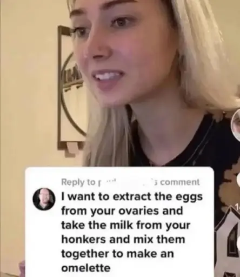Open the commenter's circular profile picture
This screenshot has width=240, height=277.
(x=44, y=199)
